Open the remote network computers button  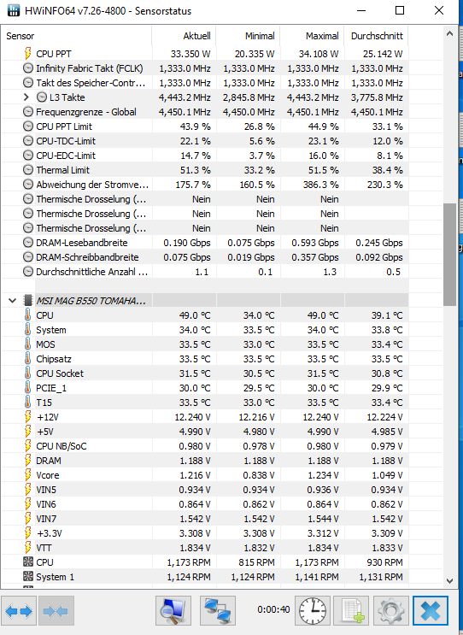click(218, 611)
